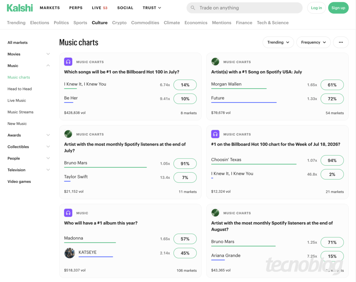
Task: Open Music Streams in sidebar
Action: [x=20, y=112]
